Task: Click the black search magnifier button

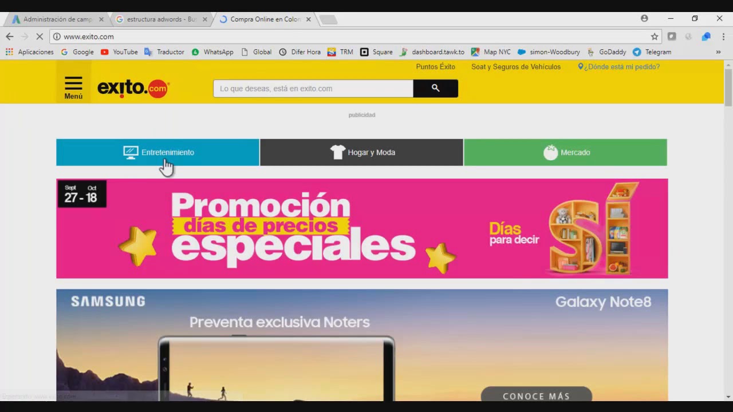Action: tap(435, 88)
